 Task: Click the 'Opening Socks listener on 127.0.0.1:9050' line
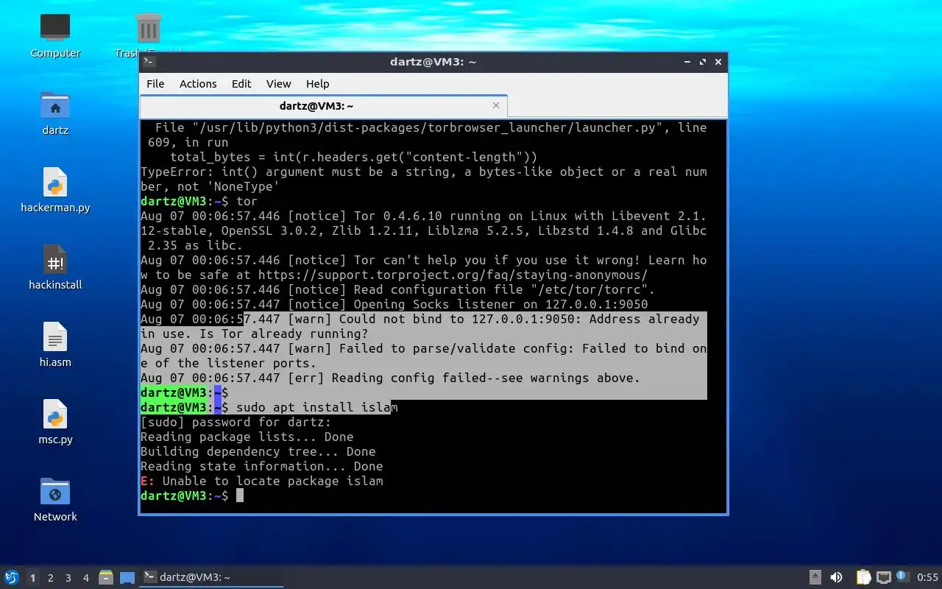tap(394, 304)
